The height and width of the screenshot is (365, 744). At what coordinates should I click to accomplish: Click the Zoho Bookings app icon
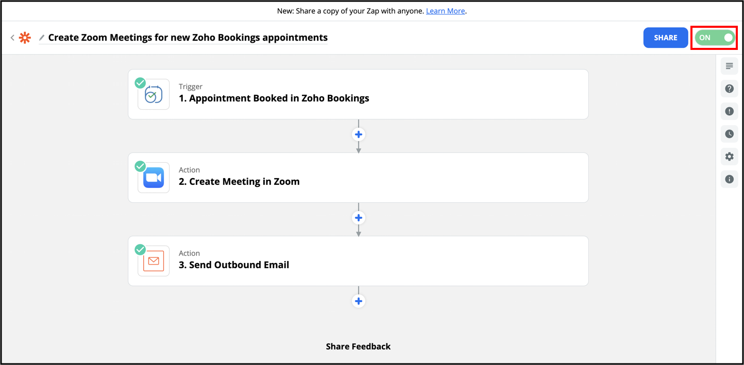(x=154, y=95)
